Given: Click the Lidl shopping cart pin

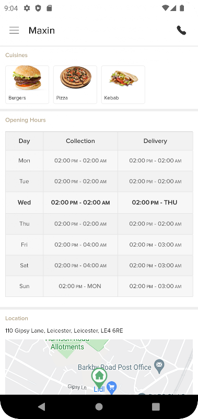Looking at the screenshot, I should point(112,387).
